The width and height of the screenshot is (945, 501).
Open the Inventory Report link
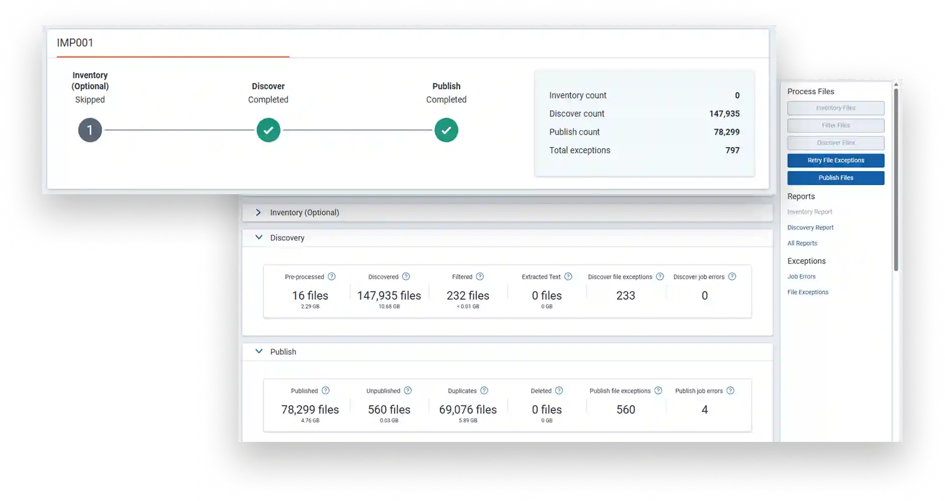(809, 212)
